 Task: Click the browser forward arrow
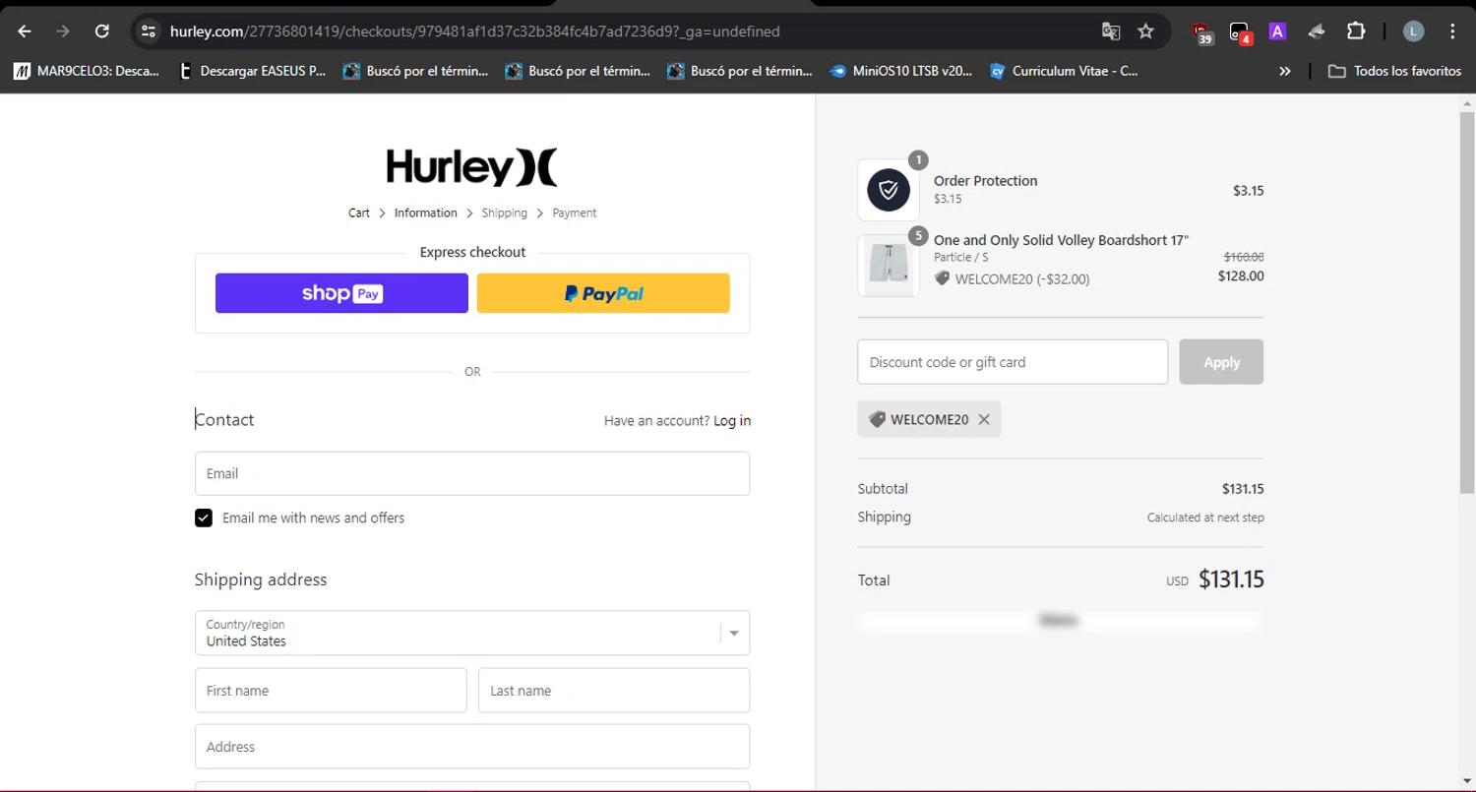point(63,31)
